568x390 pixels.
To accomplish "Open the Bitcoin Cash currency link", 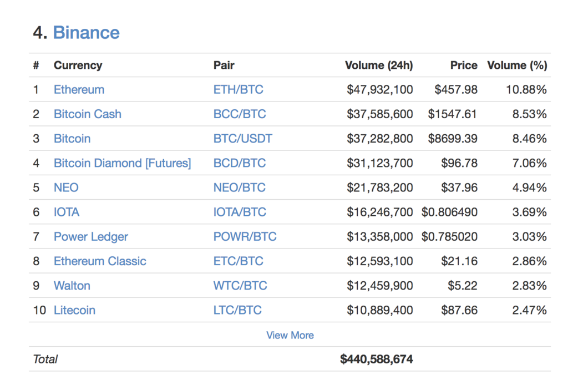I will (88, 114).
